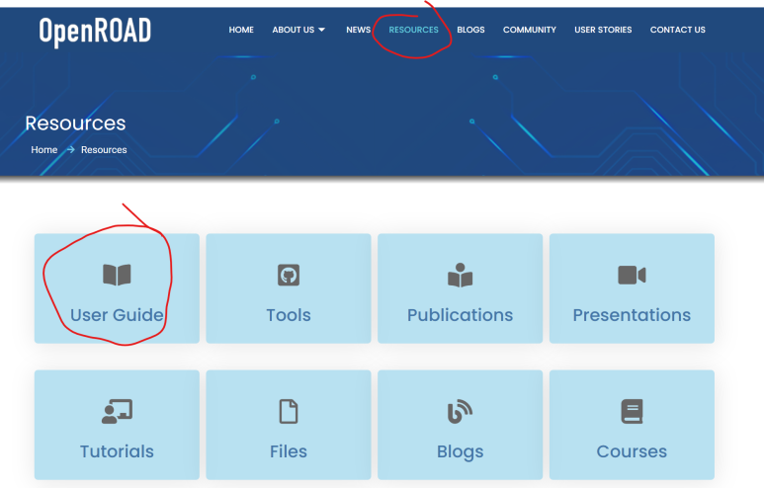Screen dimensions: 764x488
Task: Click the Files document icon
Action: point(289,411)
